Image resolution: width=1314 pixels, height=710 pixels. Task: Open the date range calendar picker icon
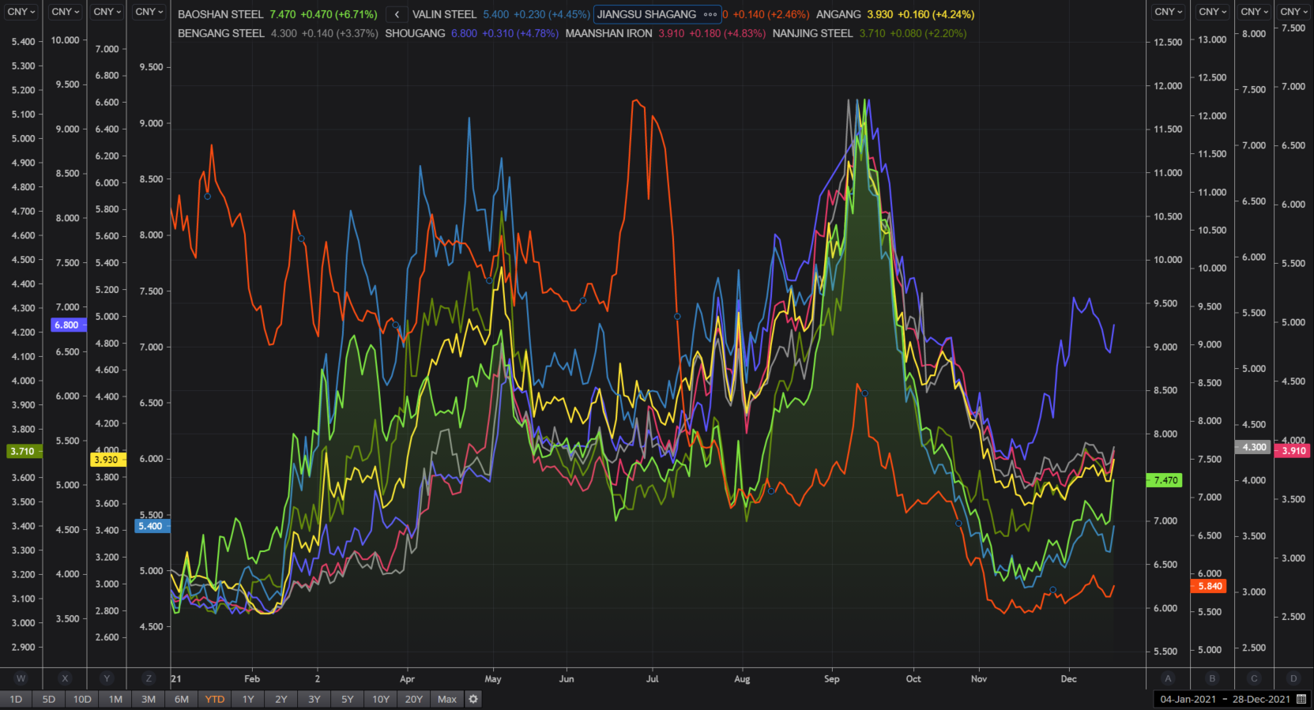(x=1301, y=699)
